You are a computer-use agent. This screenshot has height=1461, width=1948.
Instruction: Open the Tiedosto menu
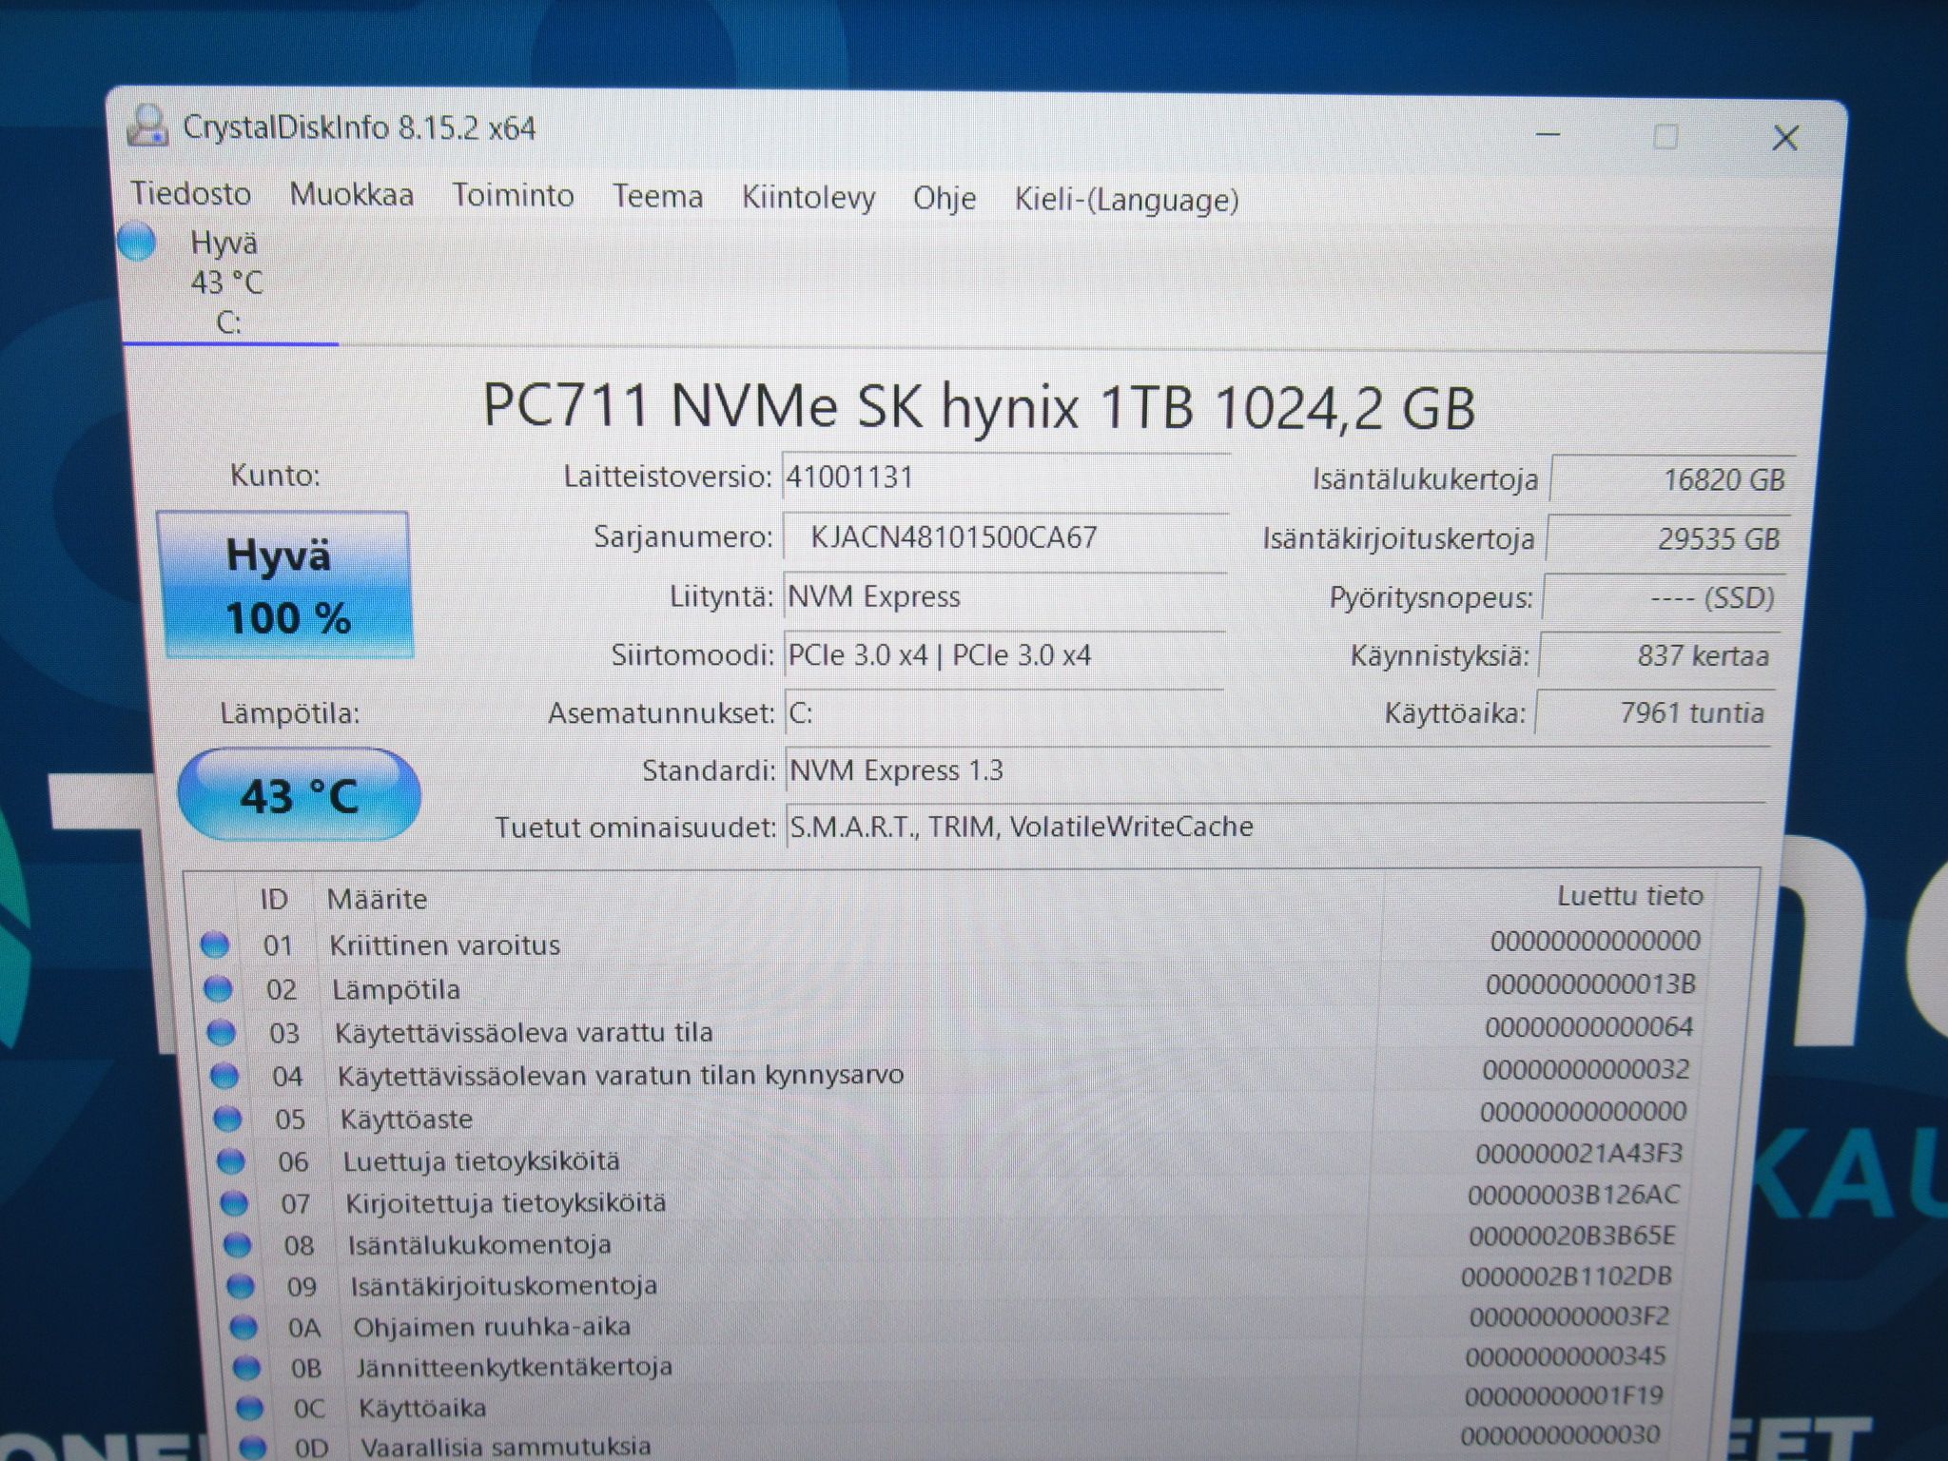[x=191, y=193]
